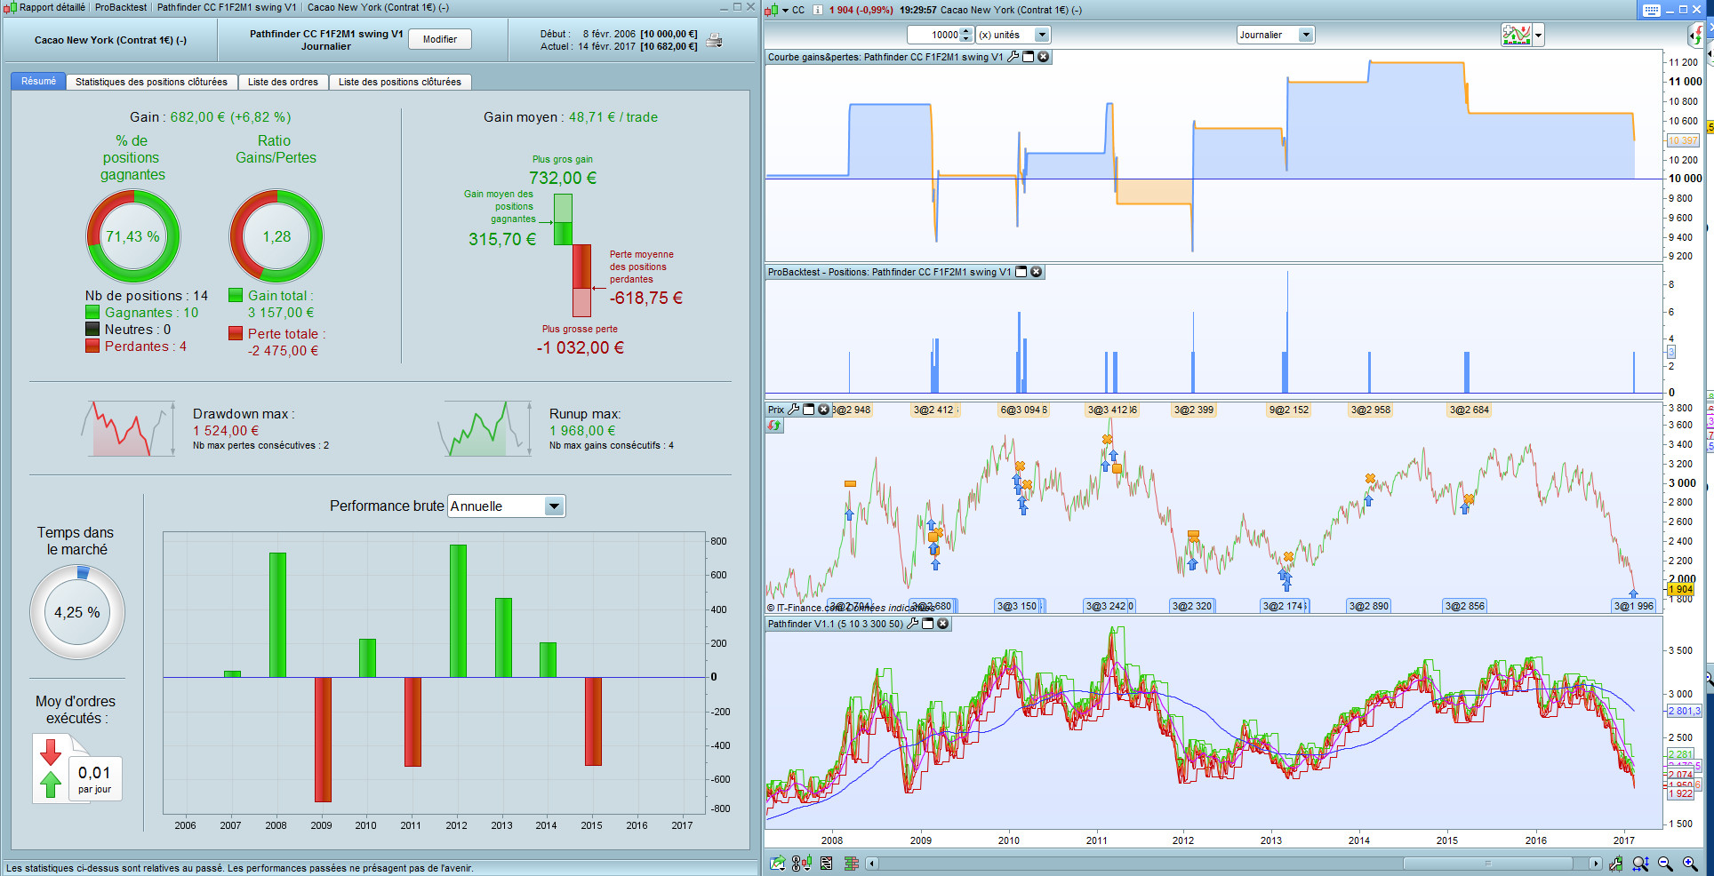Click the red-green order book bars icon

pos(852,864)
